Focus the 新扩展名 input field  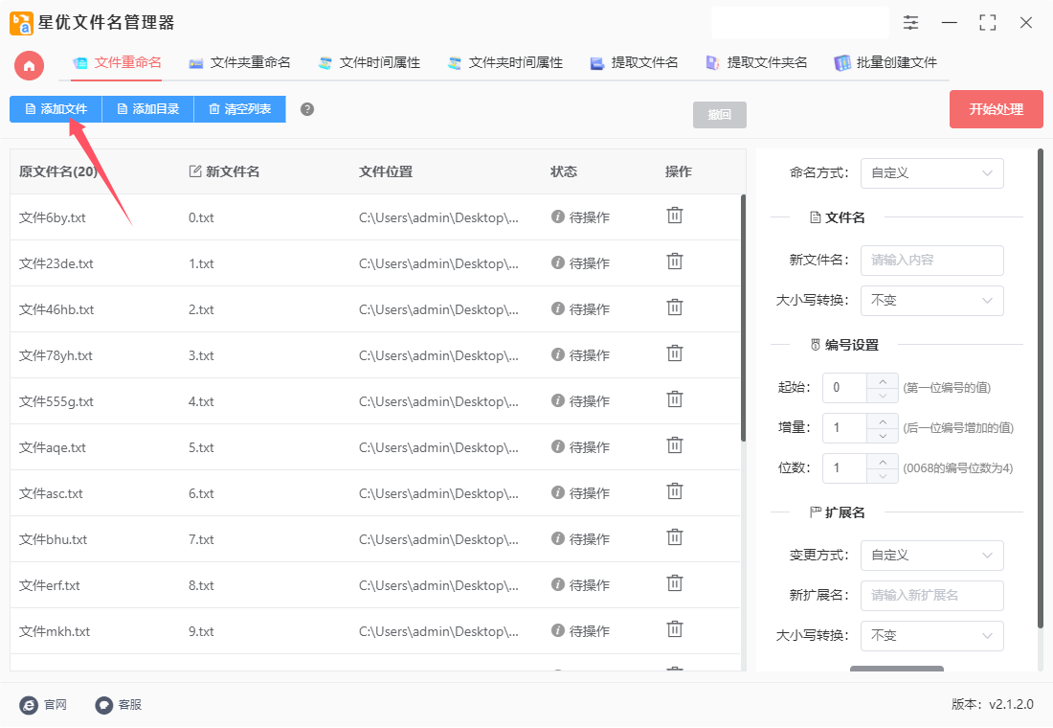point(932,596)
